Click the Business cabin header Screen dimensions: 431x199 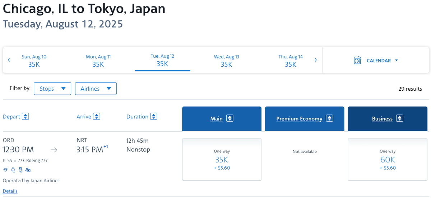point(388,119)
